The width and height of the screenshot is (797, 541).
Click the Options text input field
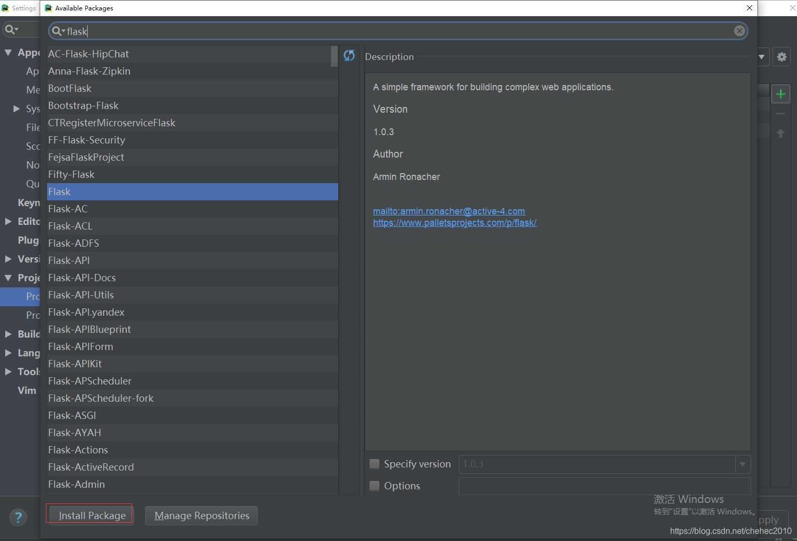[x=604, y=486]
